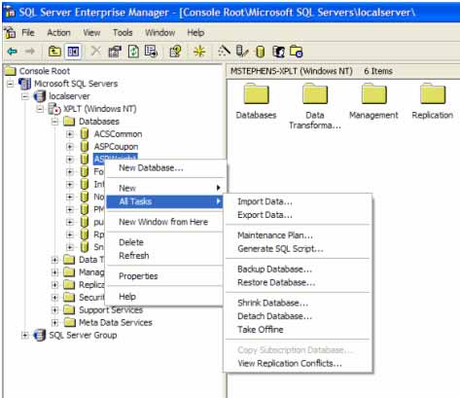
Task: Click the New Job folder toolbar icon
Action: 297,52
